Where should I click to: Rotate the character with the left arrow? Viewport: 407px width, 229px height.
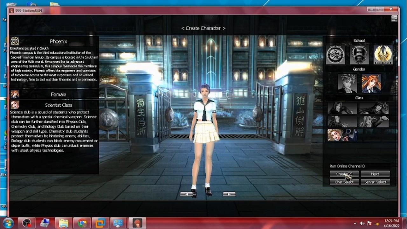click(187, 194)
